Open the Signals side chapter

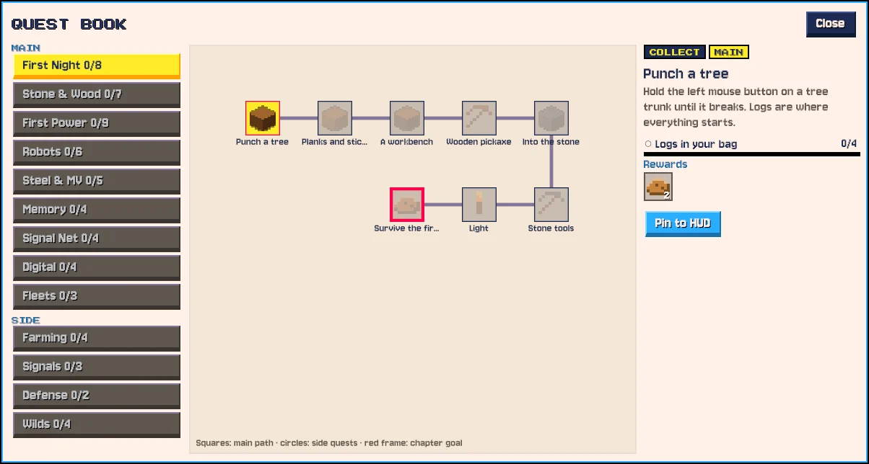pos(97,367)
